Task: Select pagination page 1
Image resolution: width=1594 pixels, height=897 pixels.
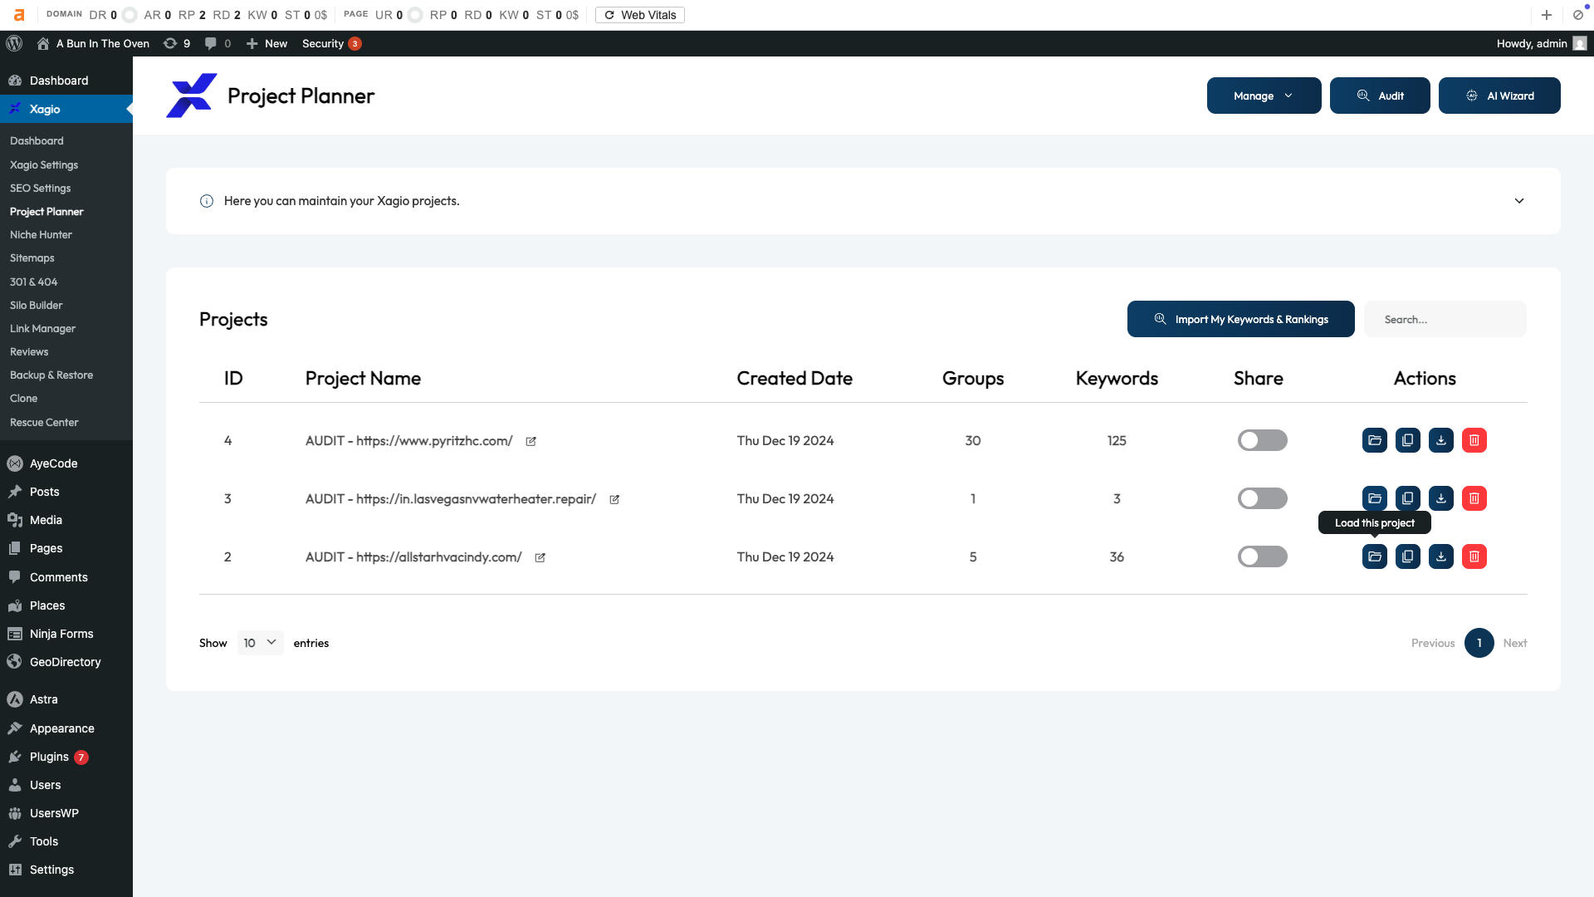Action: tap(1479, 643)
